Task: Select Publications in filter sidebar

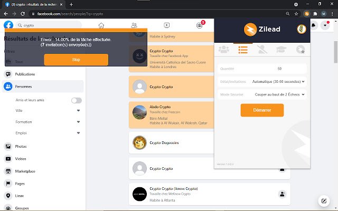Action: tap(43, 74)
